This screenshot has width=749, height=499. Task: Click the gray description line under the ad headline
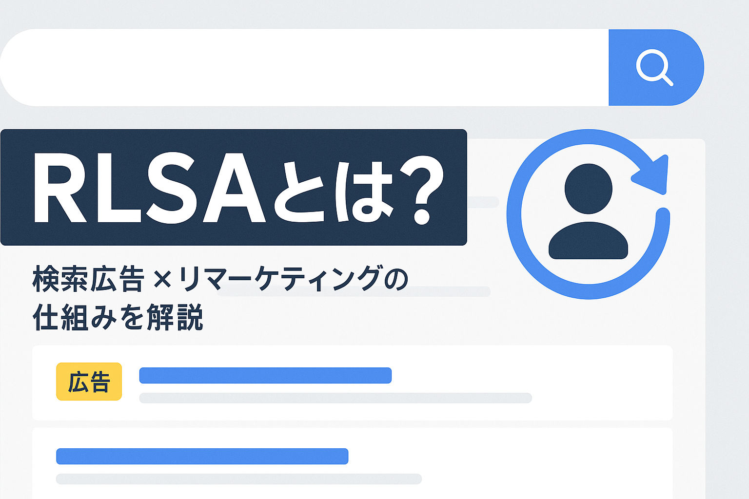[335, 398]
